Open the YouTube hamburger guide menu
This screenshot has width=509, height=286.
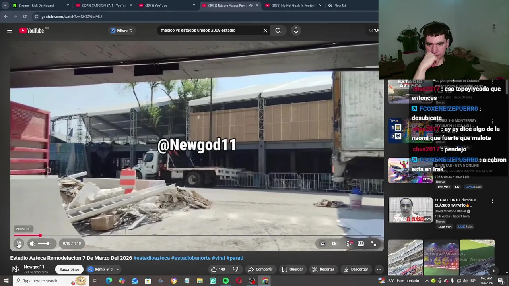(10, 30)
